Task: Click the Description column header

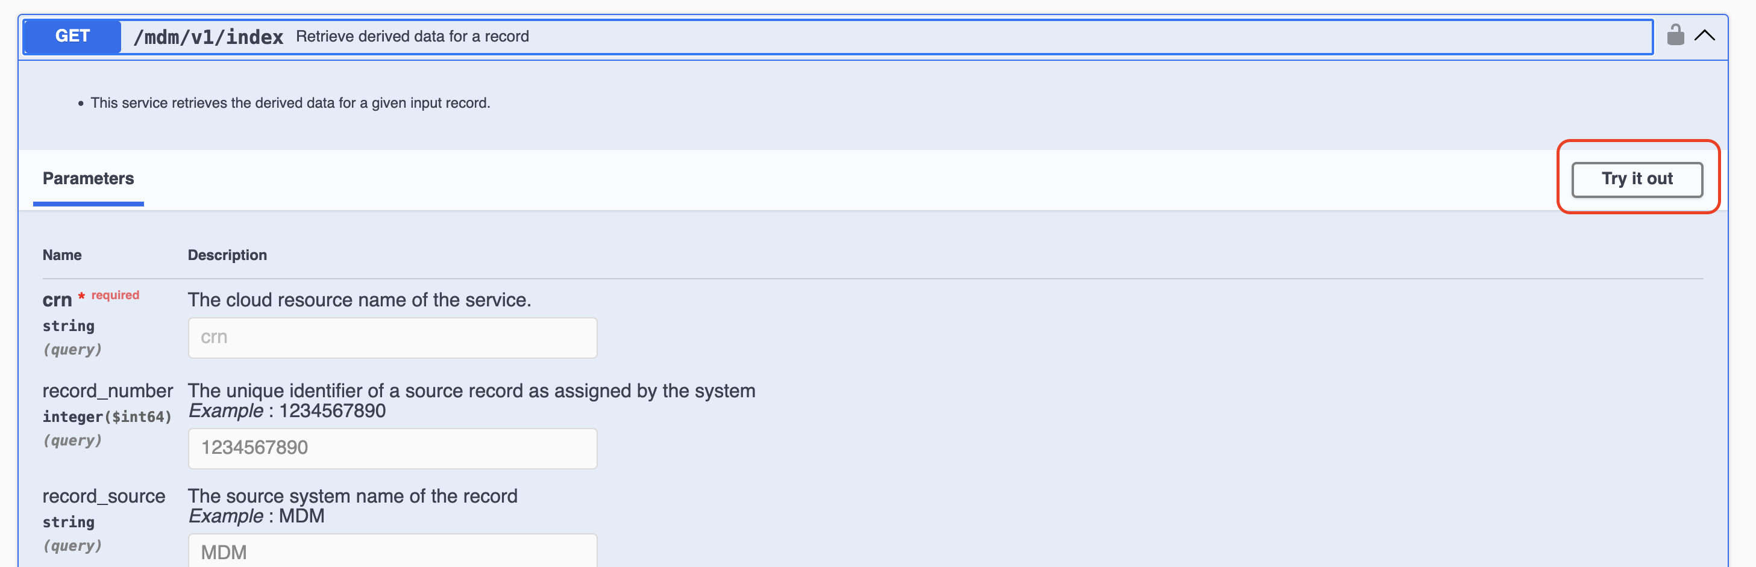Action: point(228,255)
